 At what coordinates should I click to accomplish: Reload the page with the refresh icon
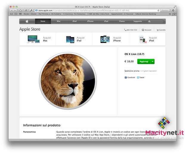[158, 10]
